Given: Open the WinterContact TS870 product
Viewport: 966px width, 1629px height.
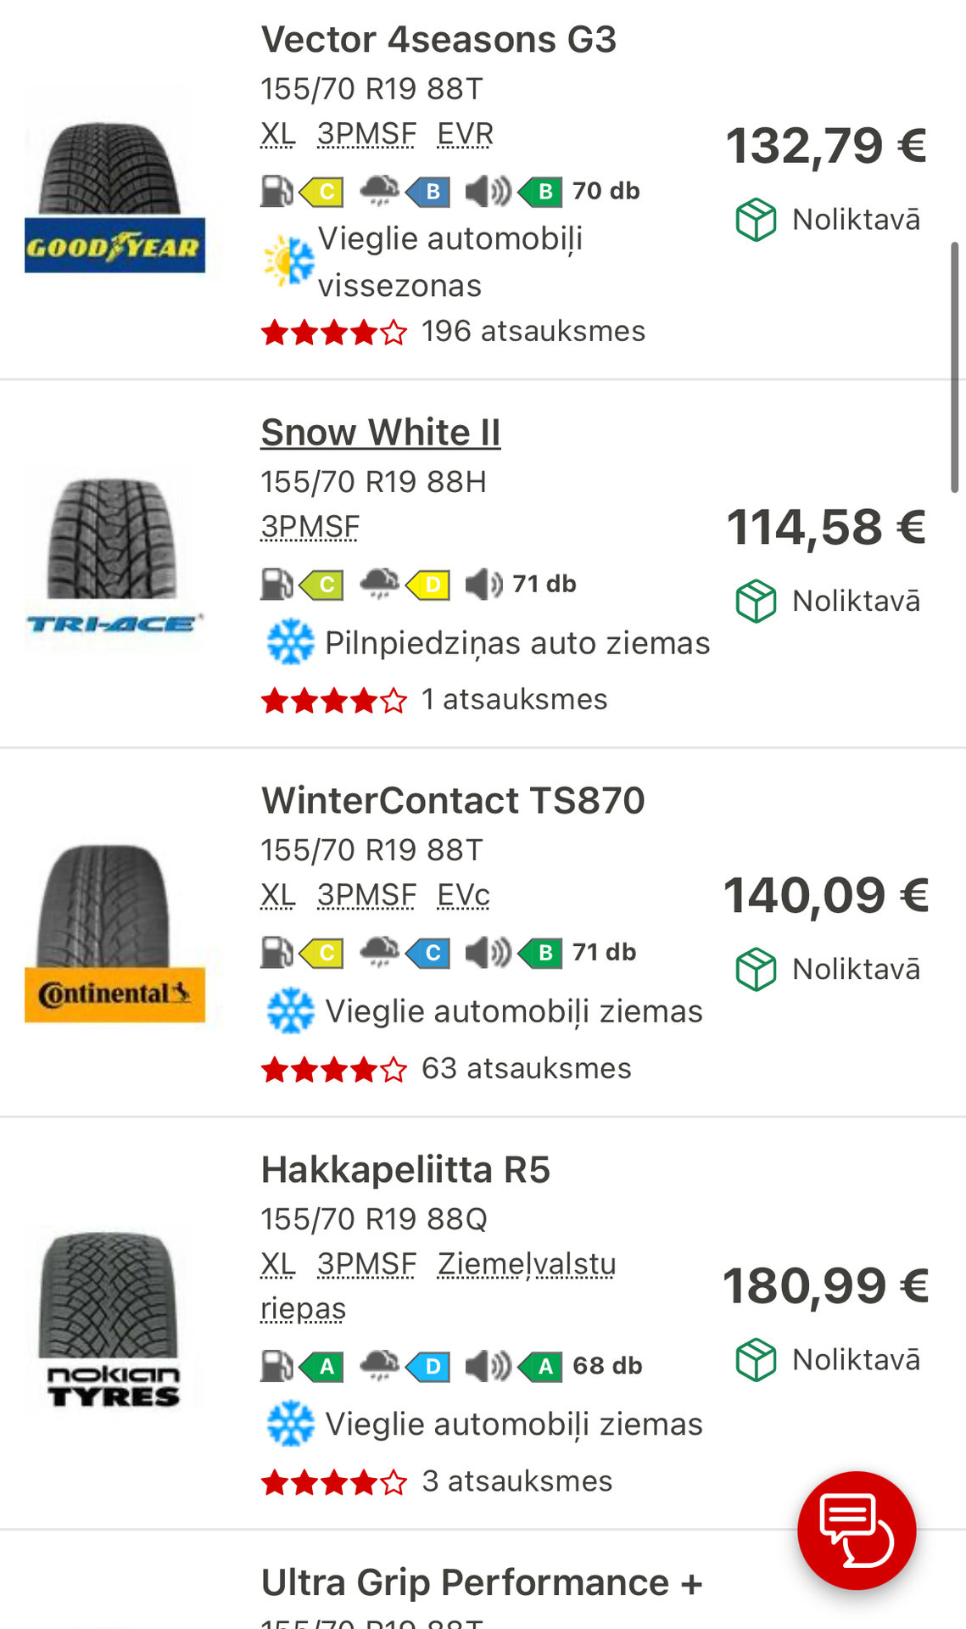Looking at the screenshot, I should click(x=453, y=801).
